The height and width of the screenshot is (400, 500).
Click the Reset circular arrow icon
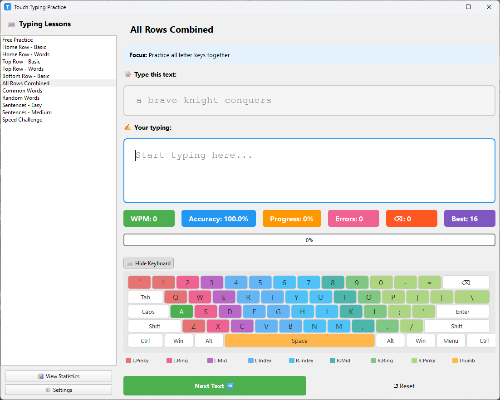coord(395,386)
